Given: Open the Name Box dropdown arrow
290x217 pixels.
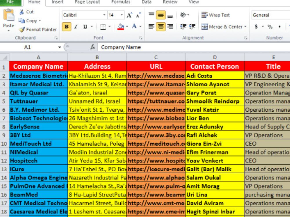Looking at the screenshot, I should tap(59, 47).
